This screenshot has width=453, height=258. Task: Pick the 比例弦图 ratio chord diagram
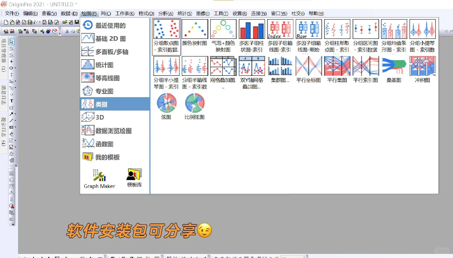click(195, 107)
